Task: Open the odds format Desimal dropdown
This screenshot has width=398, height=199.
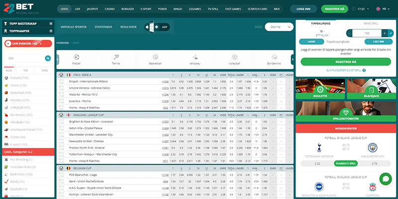Action: 279,27
